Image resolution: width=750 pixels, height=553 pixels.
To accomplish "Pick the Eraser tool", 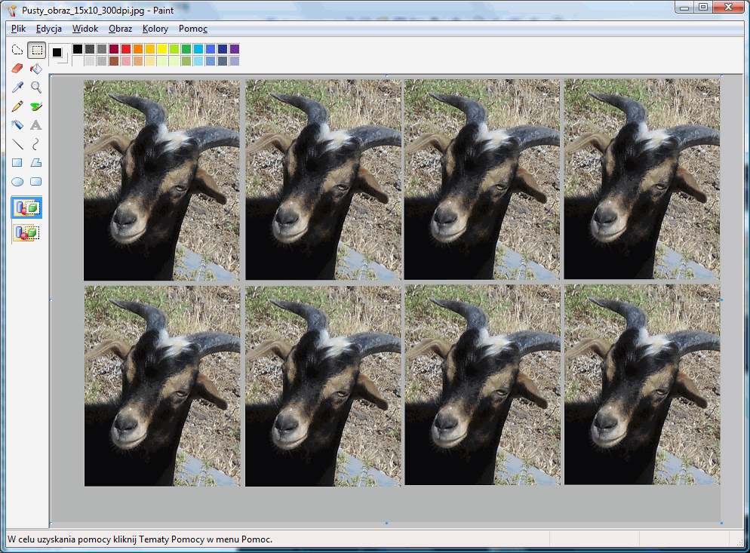I will click(x=17, y=69).
